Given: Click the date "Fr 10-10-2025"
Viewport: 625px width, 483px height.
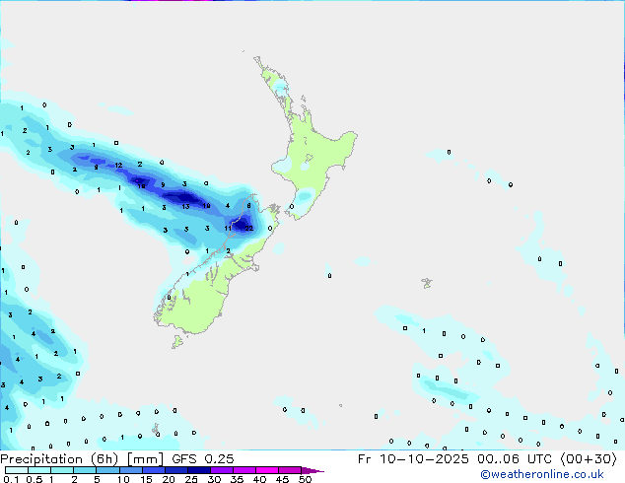Looking at the screenshot, I should tap(413, 459).
